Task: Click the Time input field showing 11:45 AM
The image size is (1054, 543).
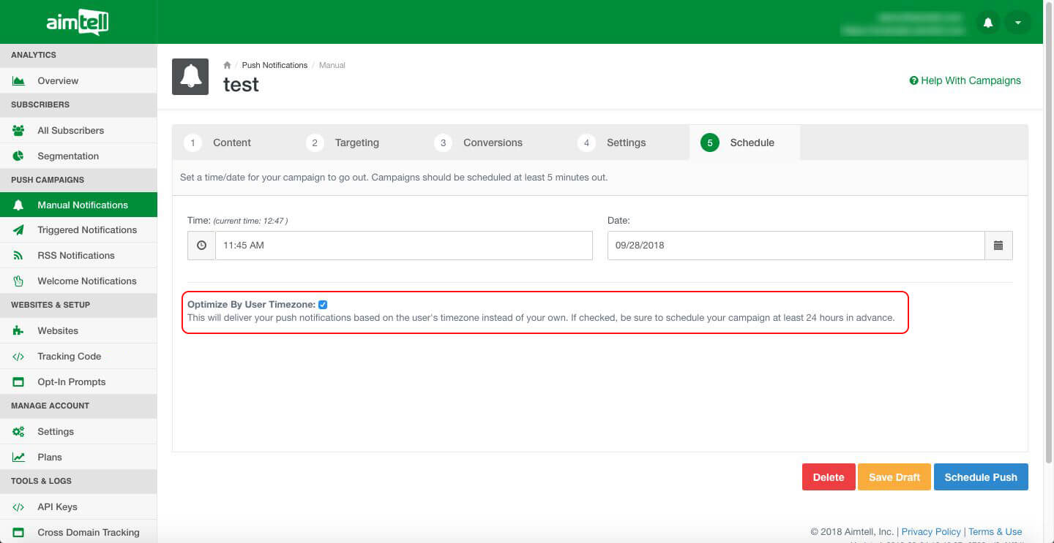Action: 404,246
